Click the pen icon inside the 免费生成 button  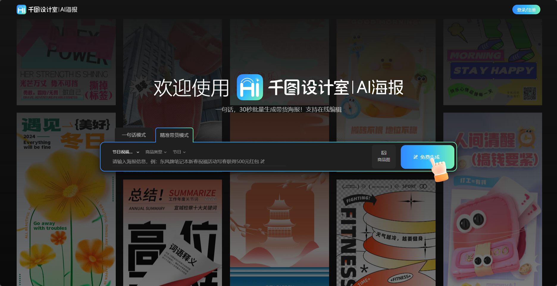(x=416, y=157)
